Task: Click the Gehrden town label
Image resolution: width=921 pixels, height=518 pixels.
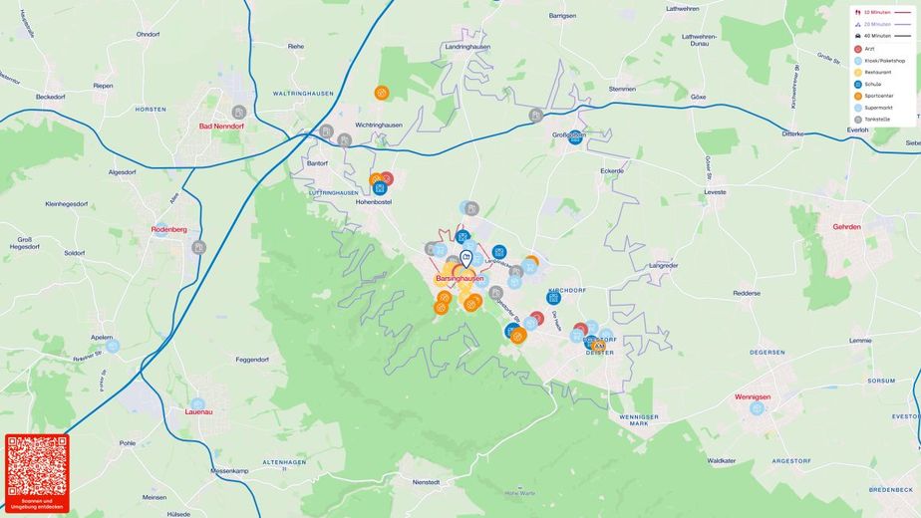Action: point(846,227)
